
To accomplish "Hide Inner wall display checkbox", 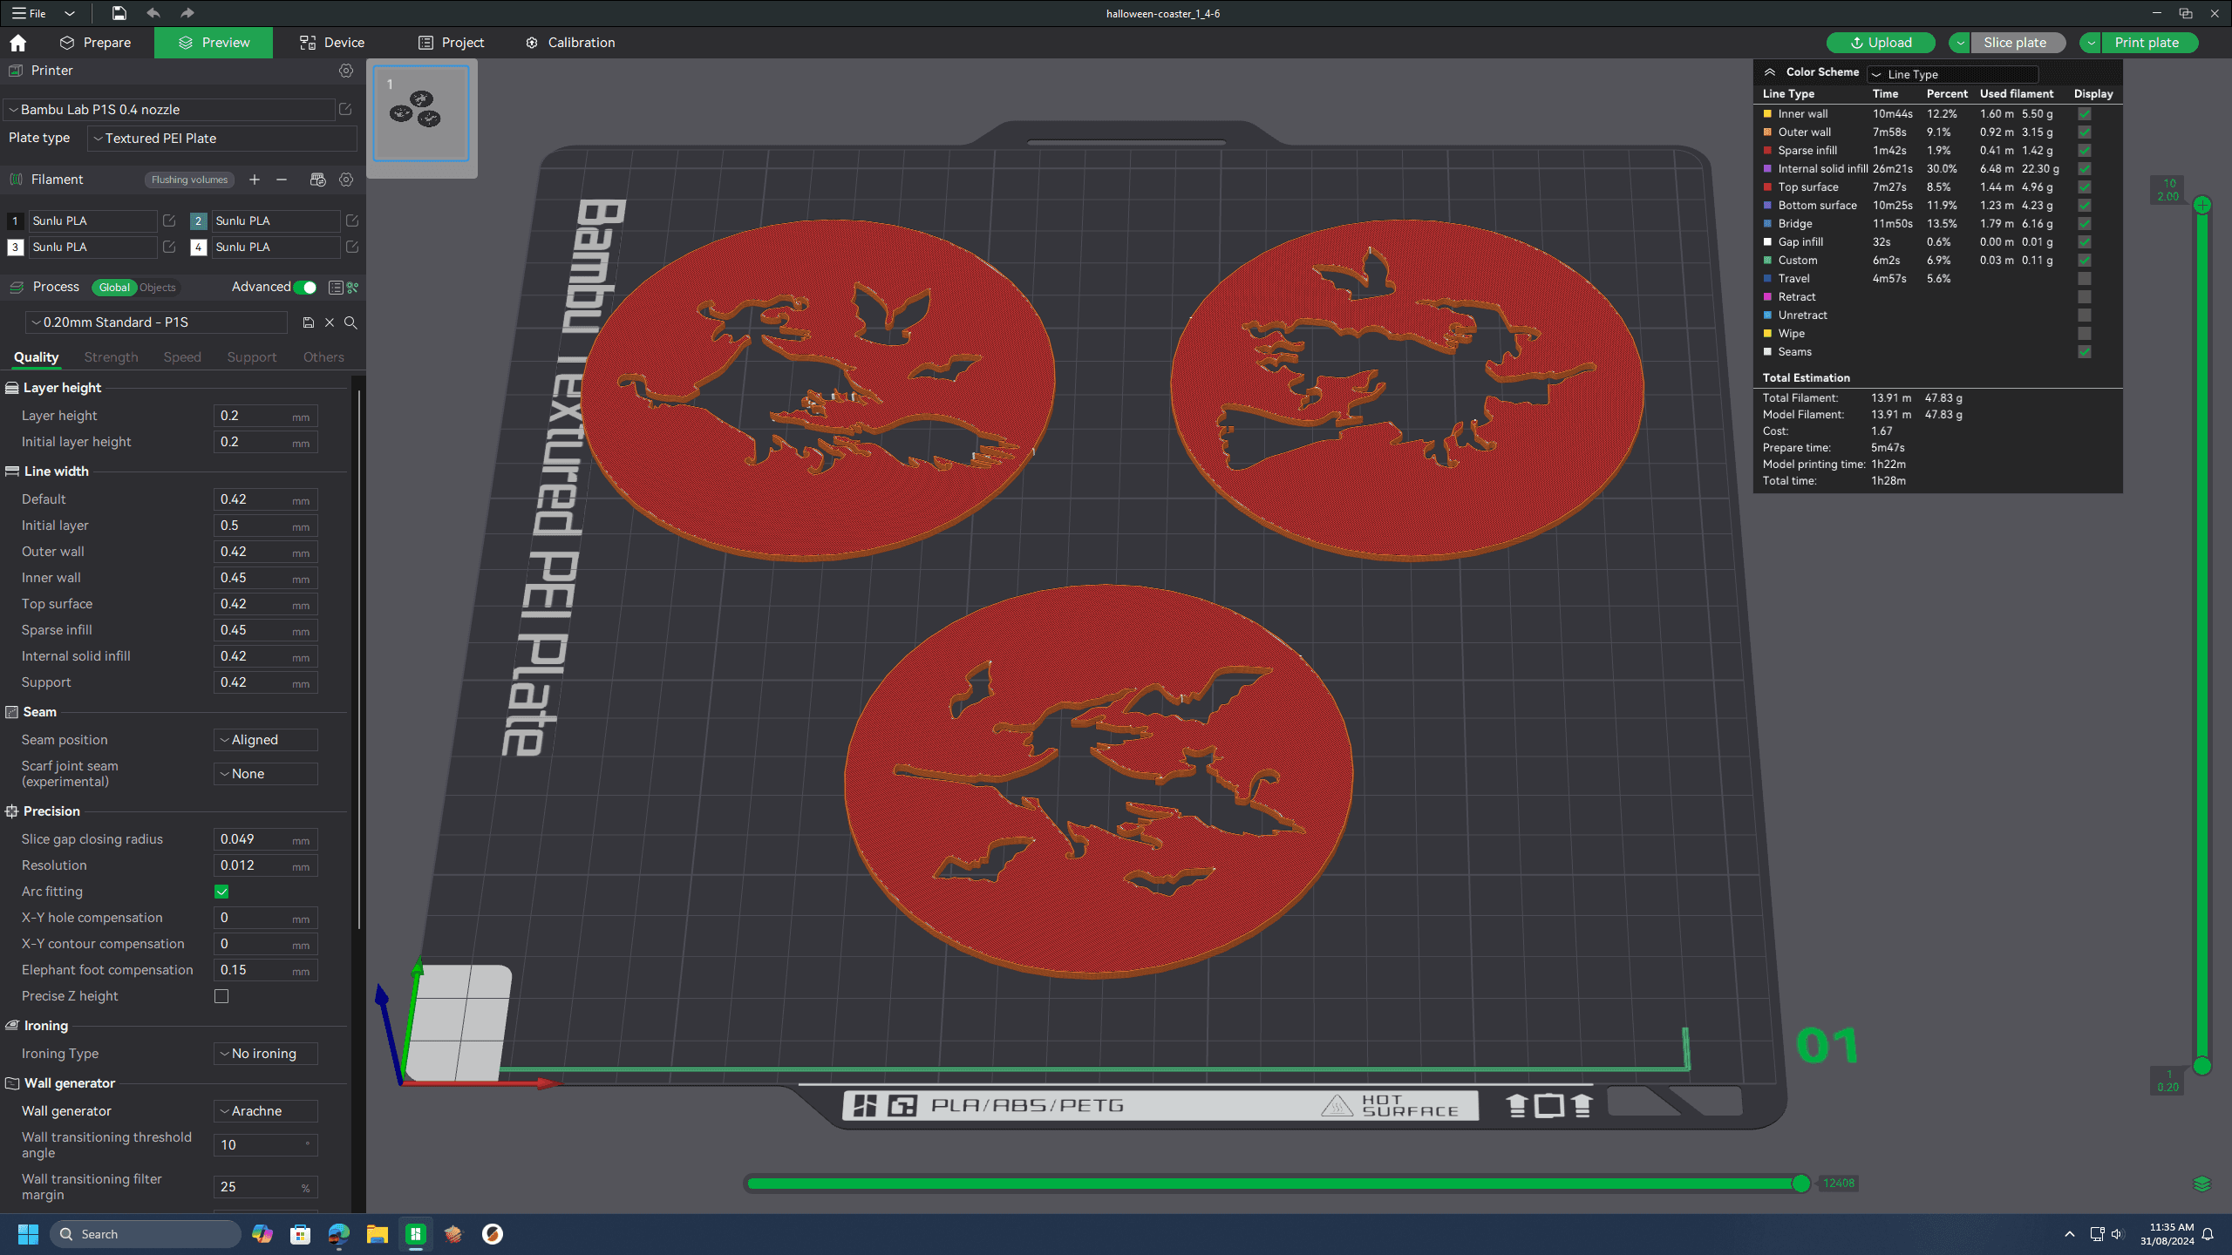I will click(2085, 114).
